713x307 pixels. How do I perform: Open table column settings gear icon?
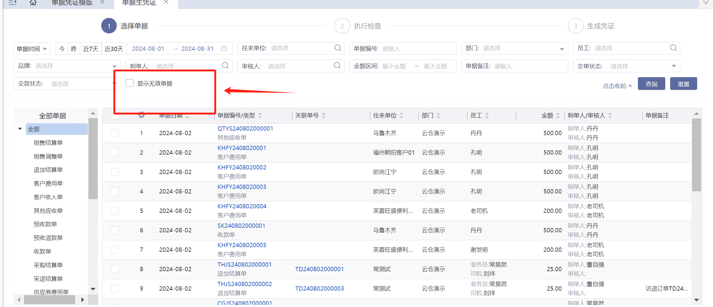point(141,115)
